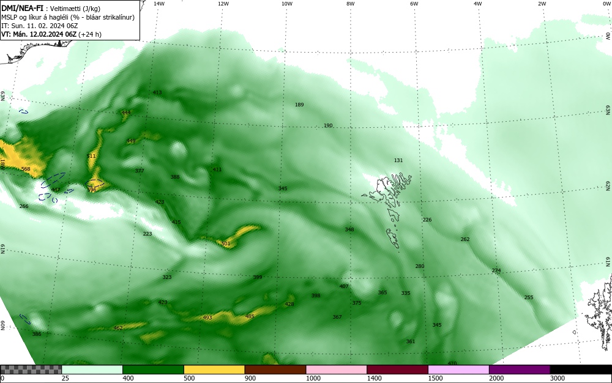Screen dimensions: 612x383
Task: Click the map value '266'
Action: (x=24, y=206)
